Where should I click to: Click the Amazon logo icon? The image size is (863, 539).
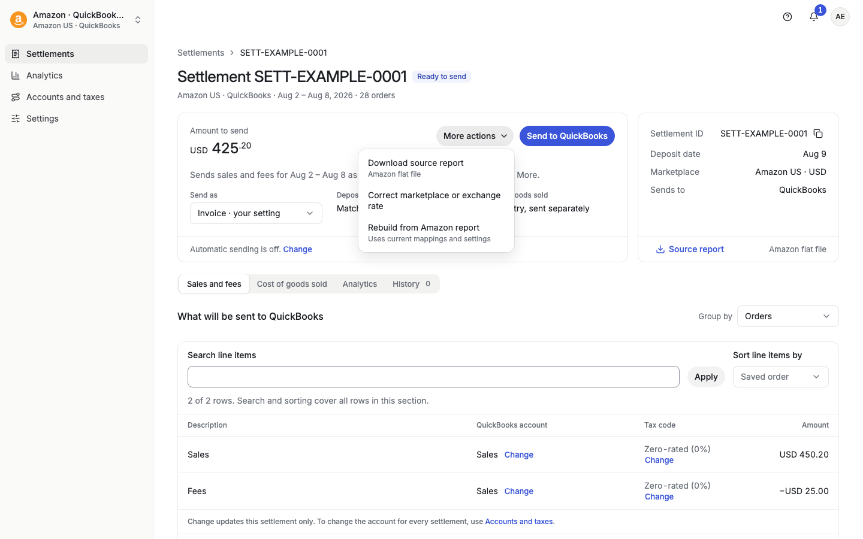19,20
